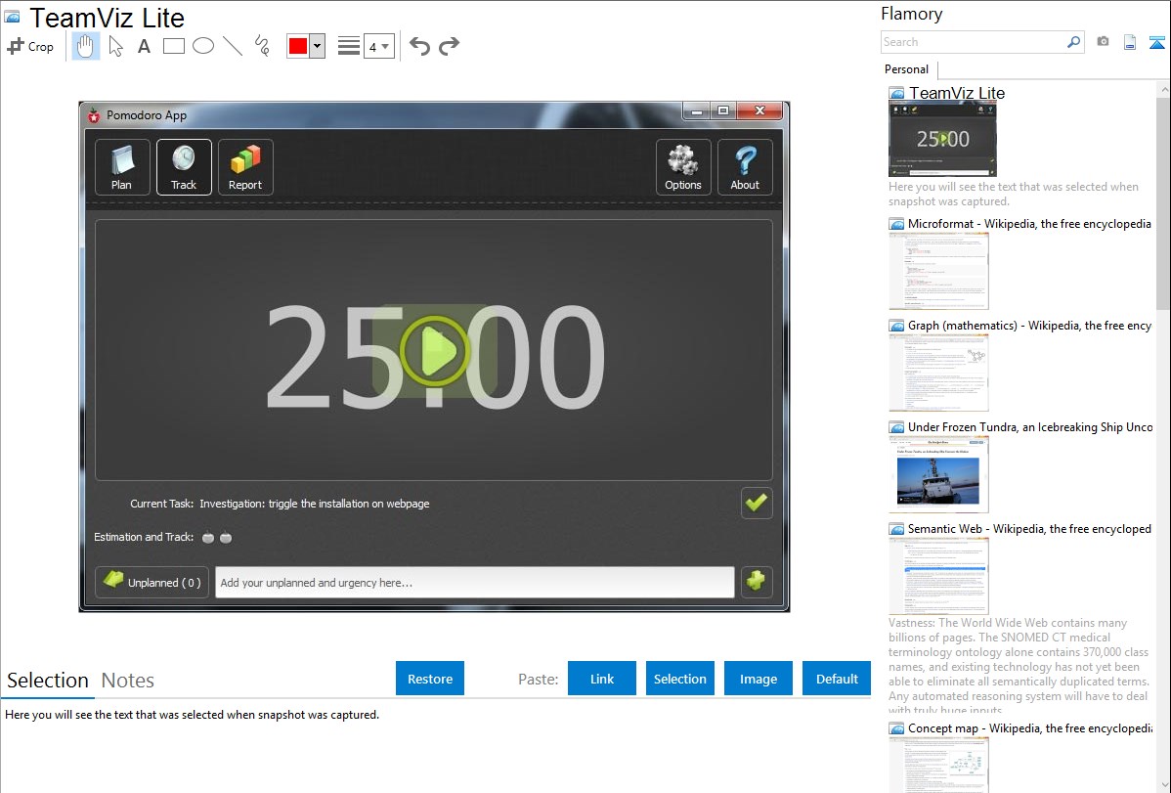Click the Restore button
Viewport: 1171px width, 793px height.
[430, 679]
